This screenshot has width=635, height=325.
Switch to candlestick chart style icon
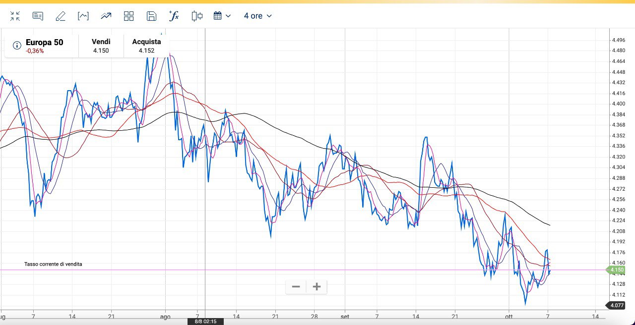[x=197, y=16]
